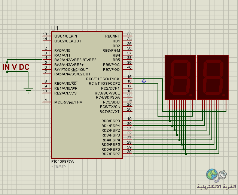Select pin number 30 beside RD7/PSP7
Image resolution: width=238 pixels, height=195 pixels.
pyautogui.click(x=129, y=152)
